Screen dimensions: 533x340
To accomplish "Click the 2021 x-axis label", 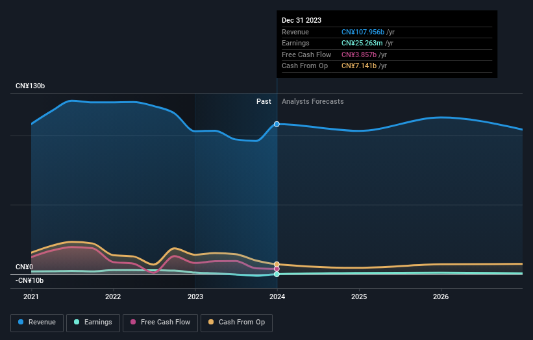I will tap(31, 297).
